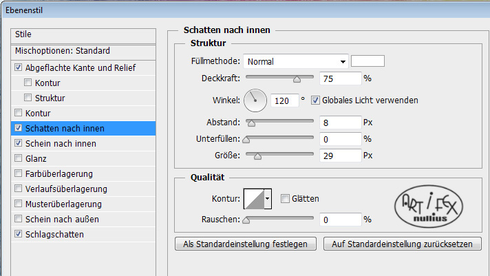Expand the Kontur contour dropdown arrow
The image size is (490, 276).
click(268, 199)
